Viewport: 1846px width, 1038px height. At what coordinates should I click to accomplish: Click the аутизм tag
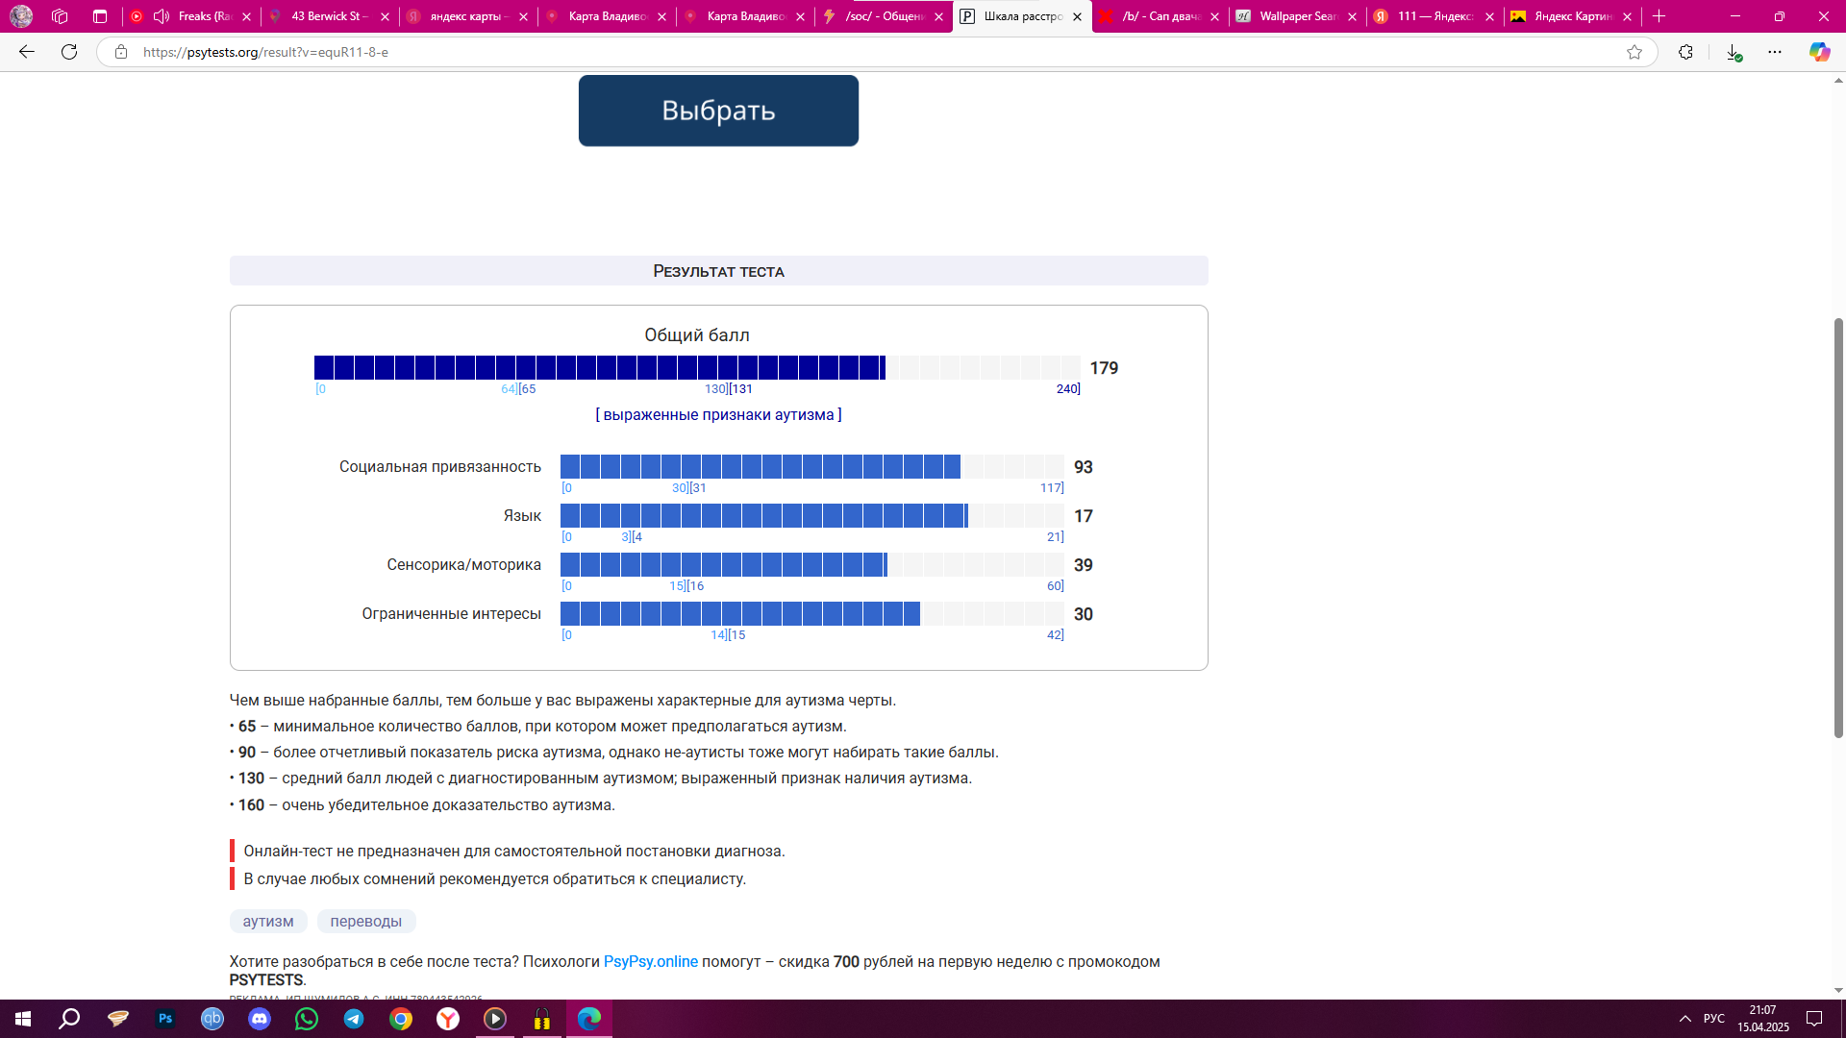click(x=268, y=922)
